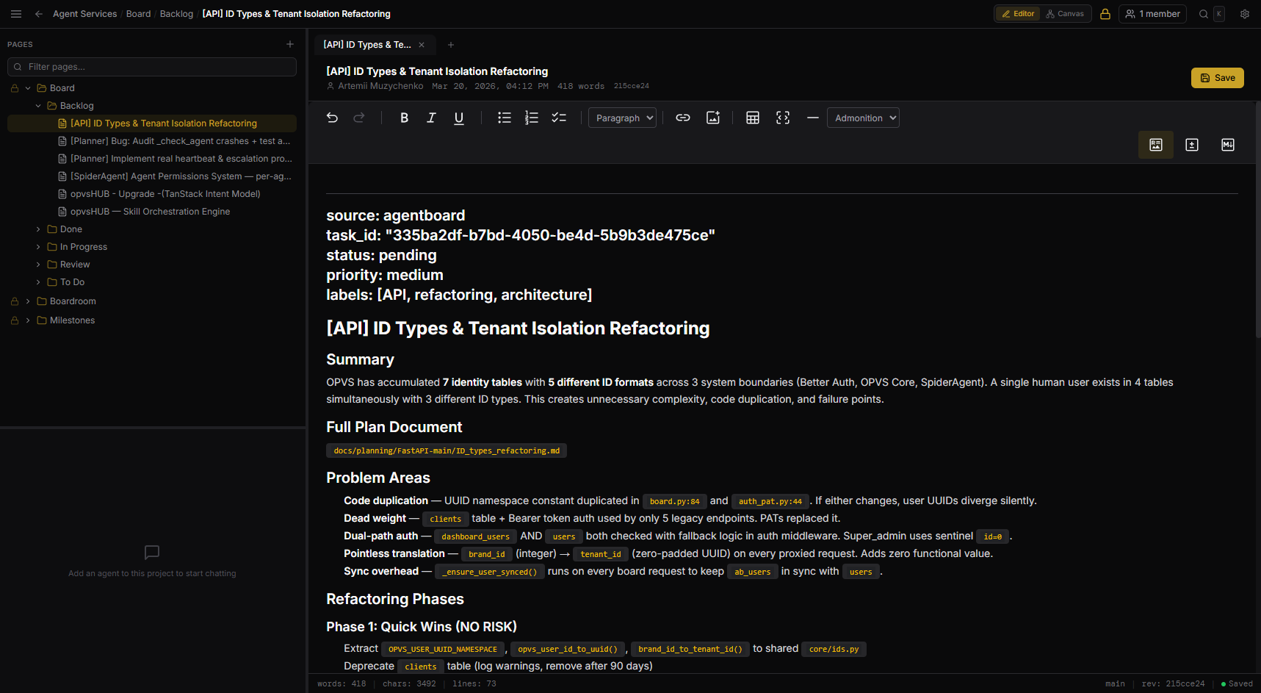Open search with magnifier icon
1261x693 pixels.
click(x=1204, y=14)
